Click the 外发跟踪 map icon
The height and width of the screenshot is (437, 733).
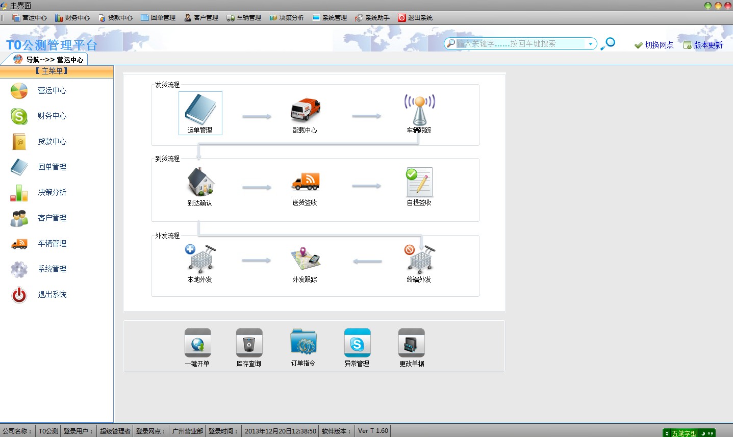[x=305, y=259]
